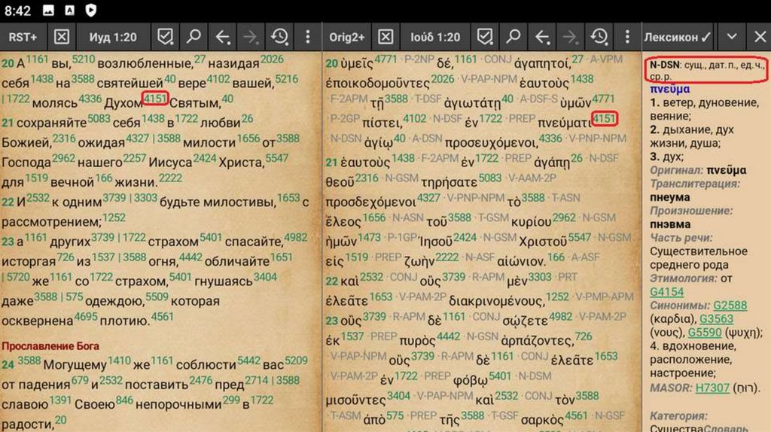771x432 pixels.
Task: Go back in the RST+ pane
Action: (x=223, y=37)
